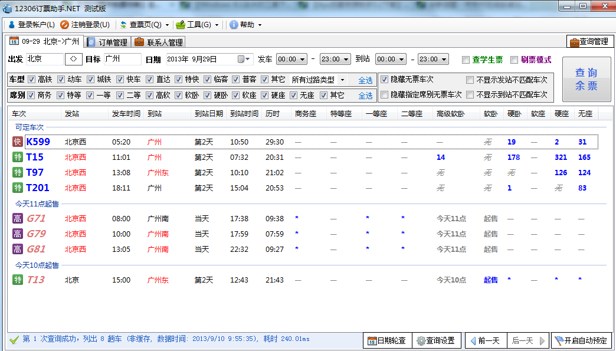Start 开启自动预定 auto booking
Image resolution: width=616 pixels, height=351 pixels.
[581, 341]
